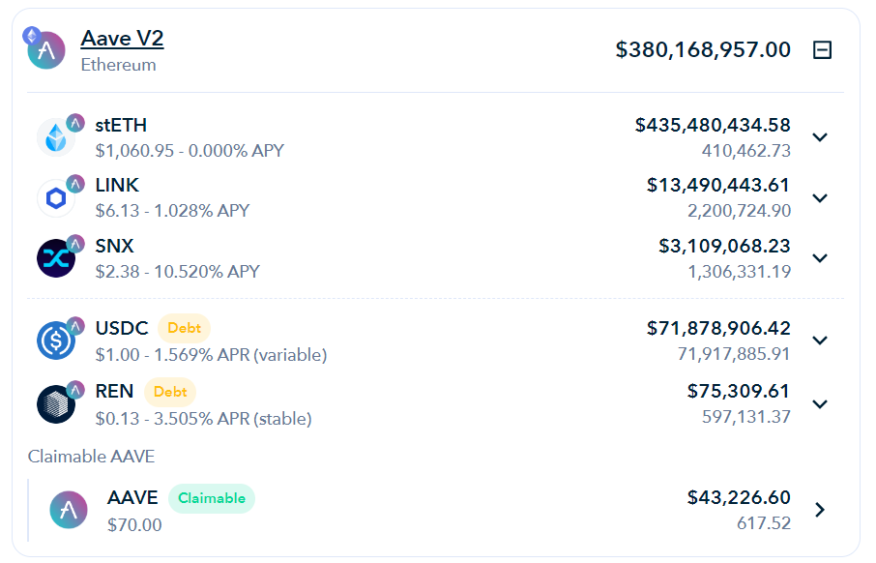Collapse the Aave V2 protocol card
The height and width of the screenshot is (563, 876).
pyautogui.click(x=822, y=49)
